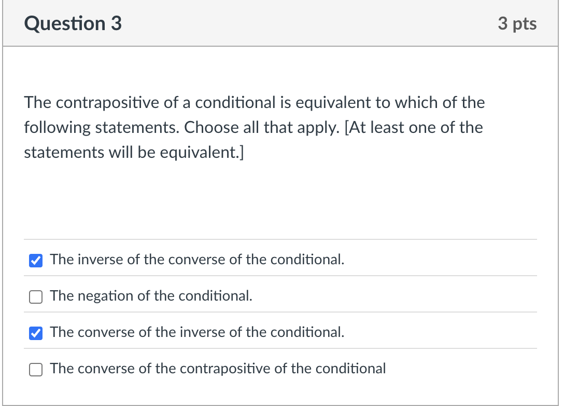
Task: Uncheck the converse of the inverse option
Action: [x=35, y=333]
